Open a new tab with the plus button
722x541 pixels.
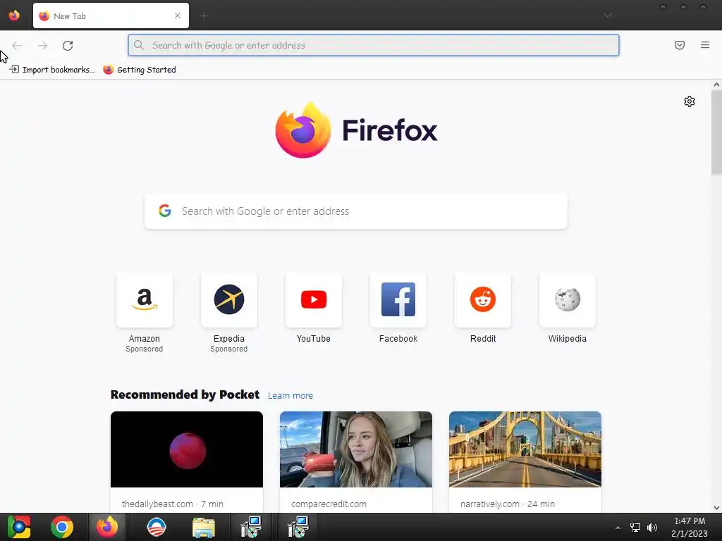pyautogui.click(x=204, y=16)
